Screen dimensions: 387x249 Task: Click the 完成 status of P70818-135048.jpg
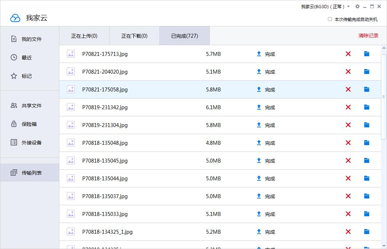click(270, 143)
